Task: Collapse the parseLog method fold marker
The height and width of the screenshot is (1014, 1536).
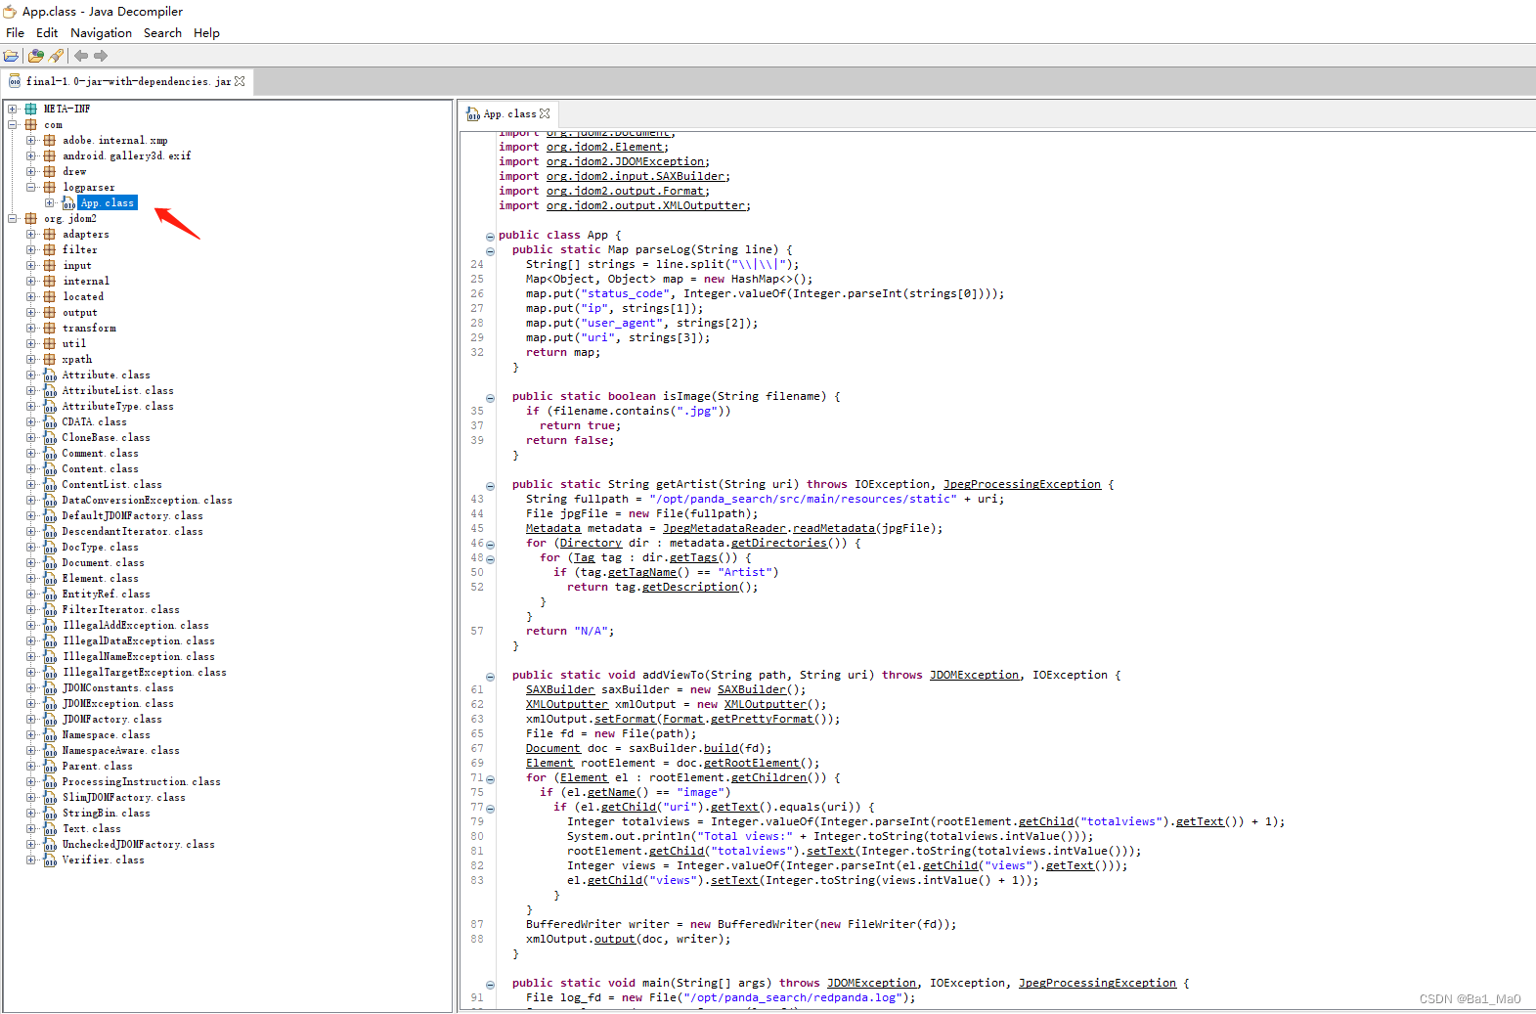Action: click(x=490, y=251)
